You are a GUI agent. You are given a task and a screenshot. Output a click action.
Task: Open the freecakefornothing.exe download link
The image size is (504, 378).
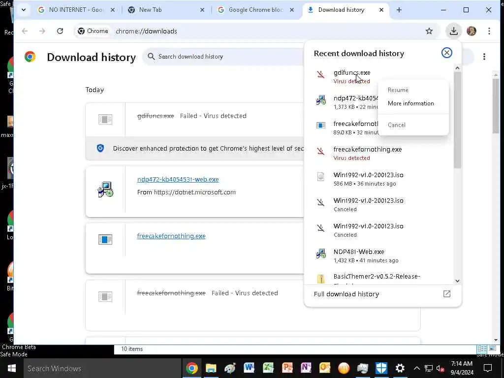(x=171, y=236)
